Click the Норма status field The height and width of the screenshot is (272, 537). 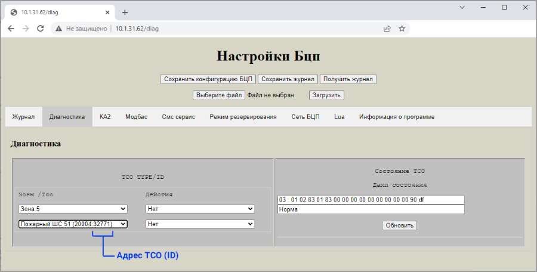point(371,209)
